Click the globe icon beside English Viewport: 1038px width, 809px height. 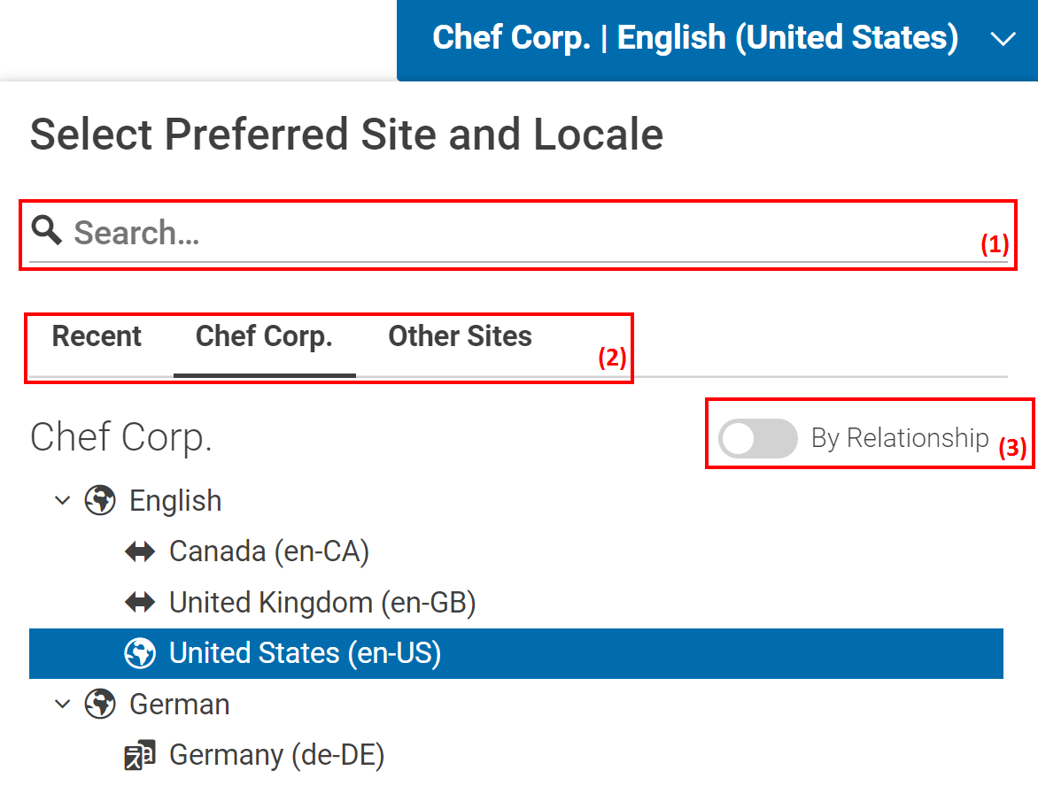(100, 501)
